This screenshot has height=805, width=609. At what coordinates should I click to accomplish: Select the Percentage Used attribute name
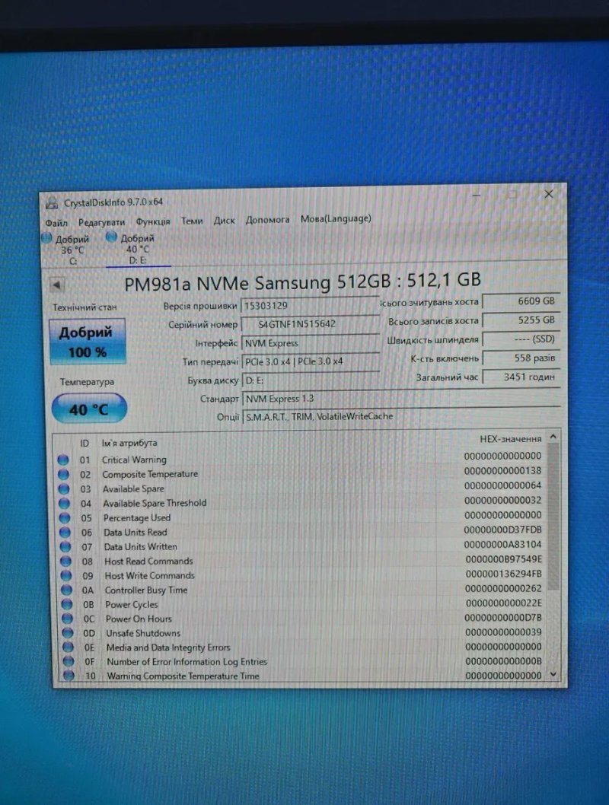[136, 517]
